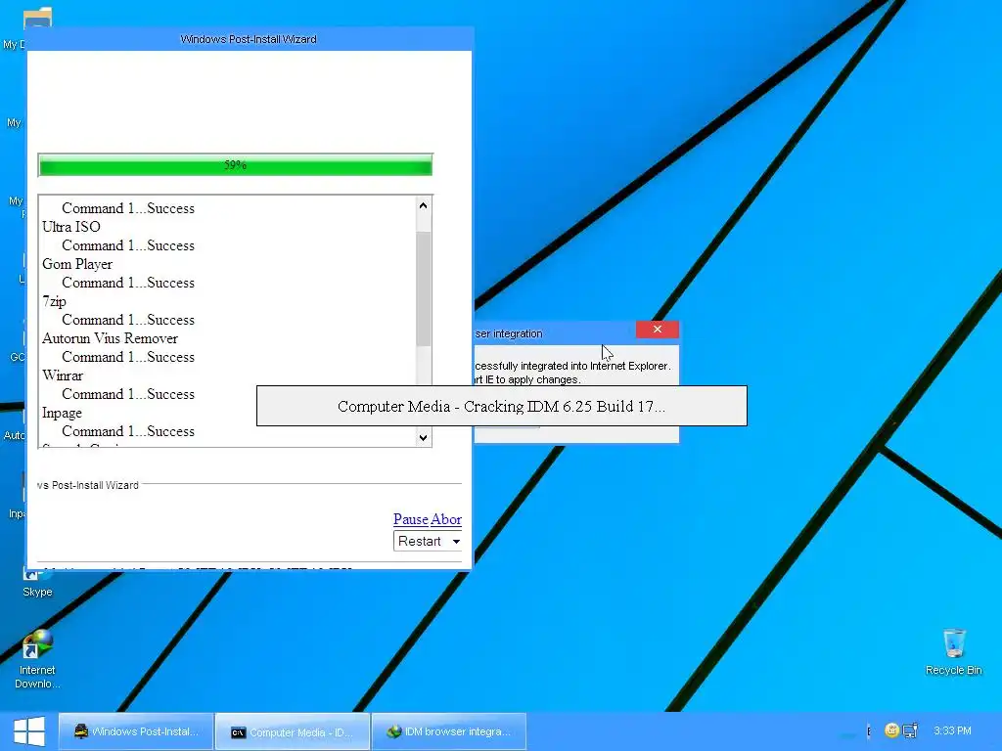The width and height of the screenshot is (1002, 751).
Task: Click the Cracking IDM 6.25 Build 17 banner
Action: click(x=502, y=406)
